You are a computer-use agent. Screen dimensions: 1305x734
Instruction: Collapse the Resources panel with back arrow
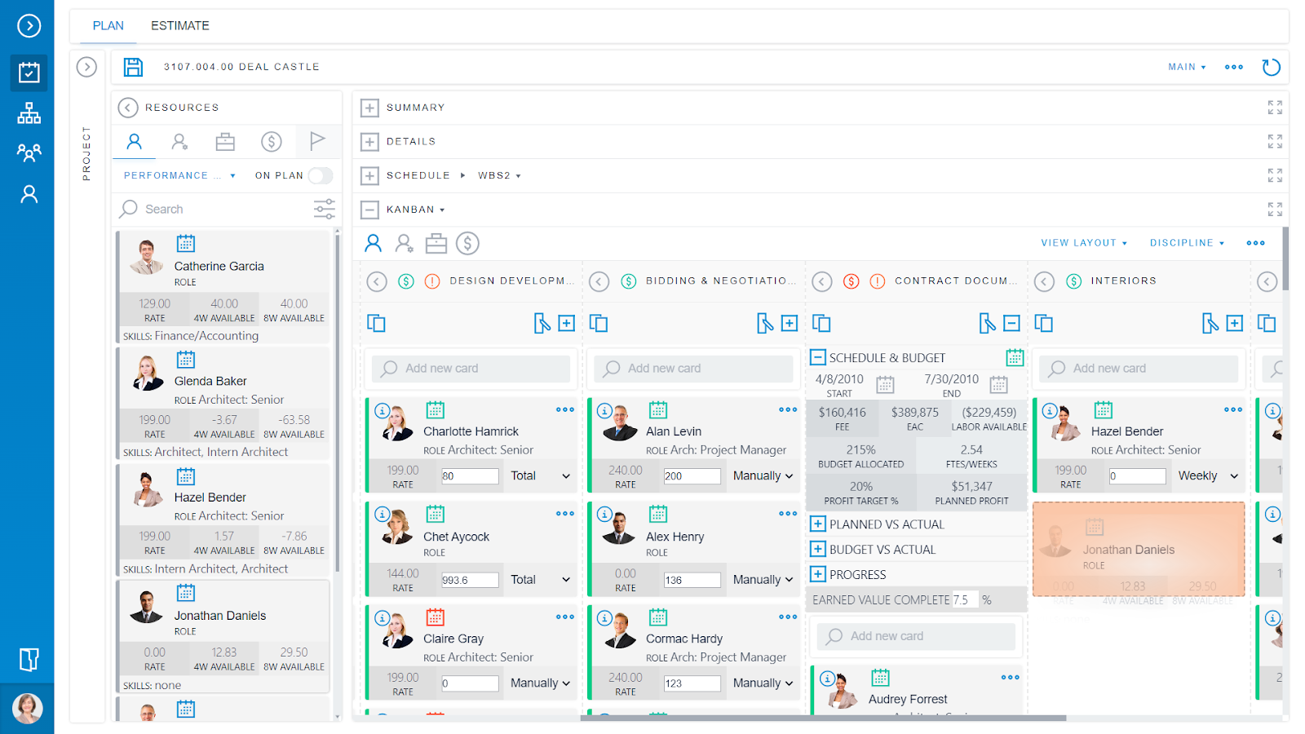point(128,108)
